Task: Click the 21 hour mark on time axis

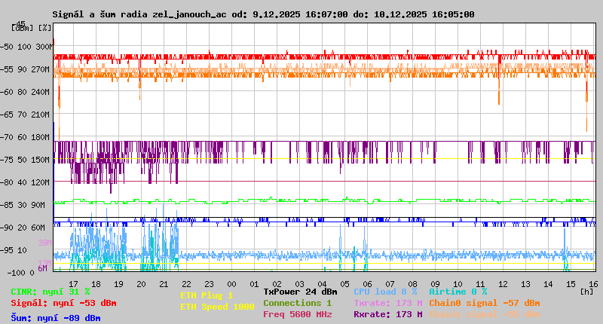Action: [x=164, y=284]
